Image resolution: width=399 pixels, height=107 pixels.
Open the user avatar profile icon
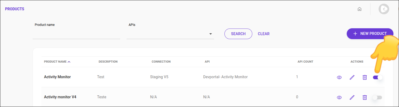point(384,9)
